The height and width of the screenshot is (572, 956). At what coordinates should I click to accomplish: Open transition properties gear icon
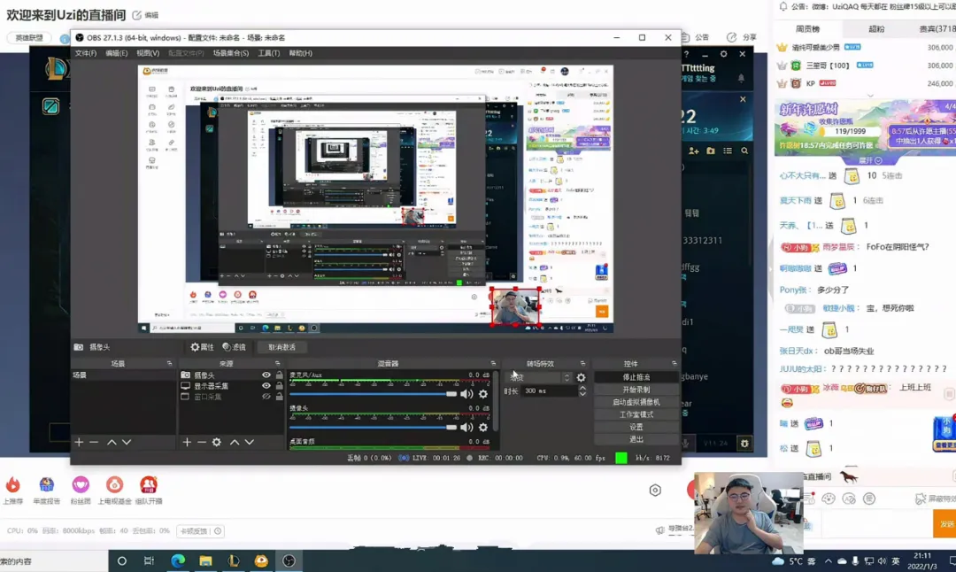[x=581, y=377]
